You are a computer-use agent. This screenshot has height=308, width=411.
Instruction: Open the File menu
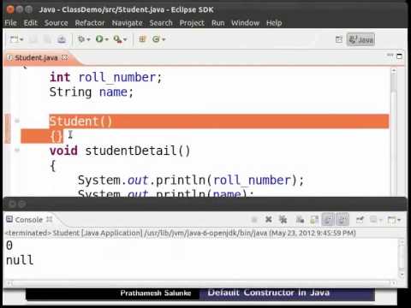click(11, 23)
